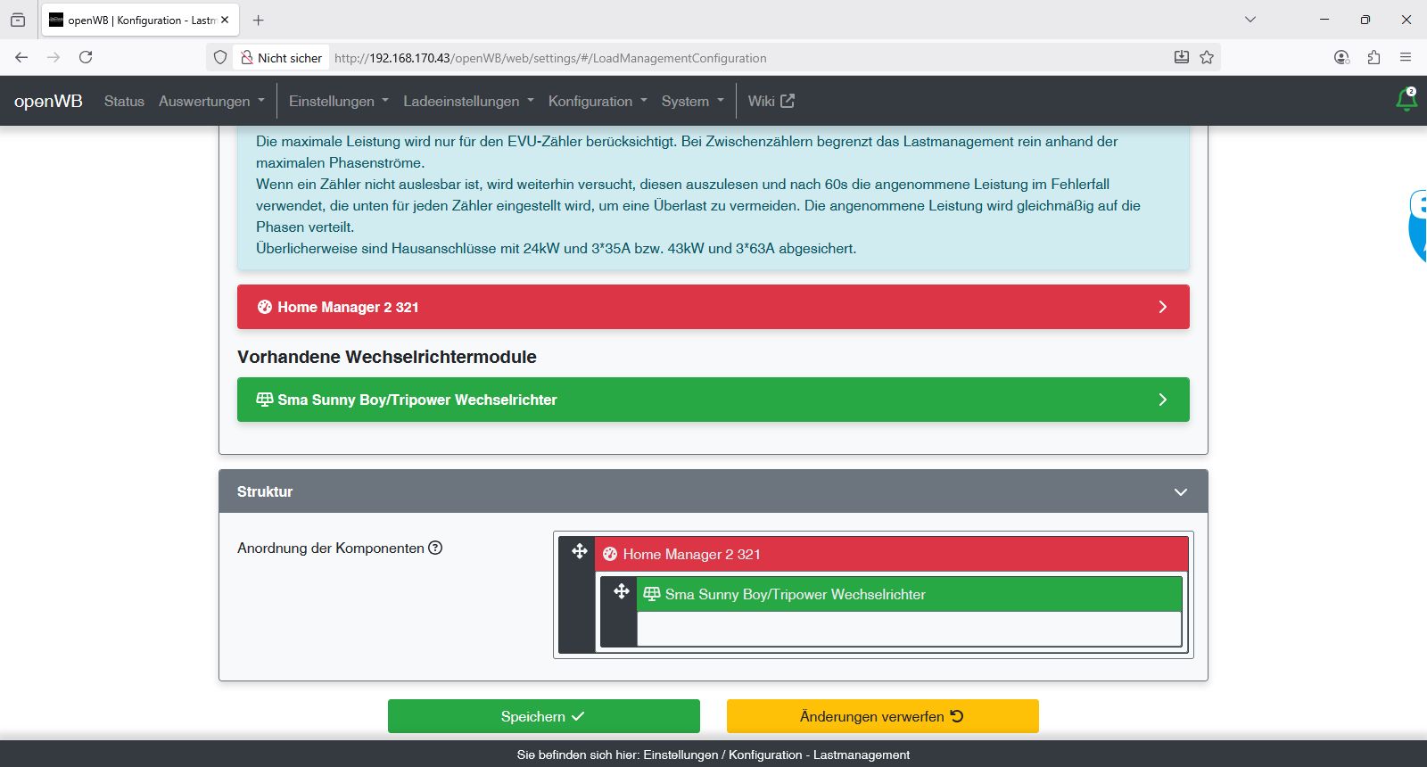Click the move handle for Home Manager 2 321
The width and height of the screenshot is (1427, 767).
pos(580,551)
